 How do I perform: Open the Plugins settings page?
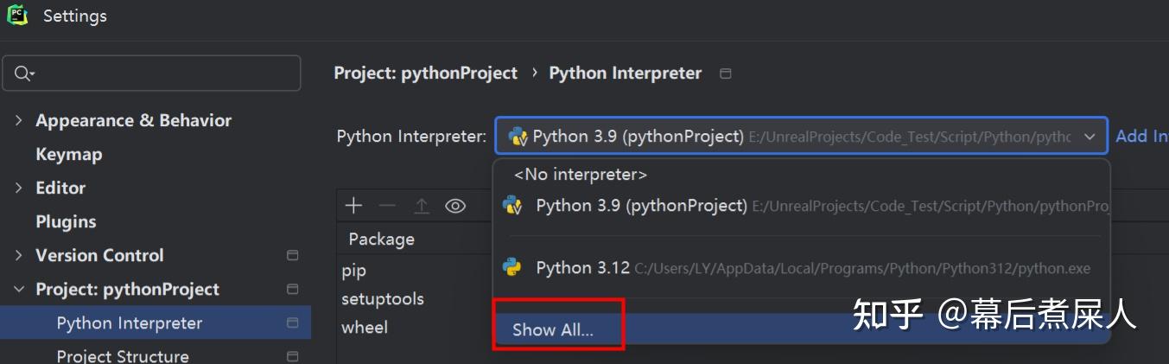[x=66, y=222]
